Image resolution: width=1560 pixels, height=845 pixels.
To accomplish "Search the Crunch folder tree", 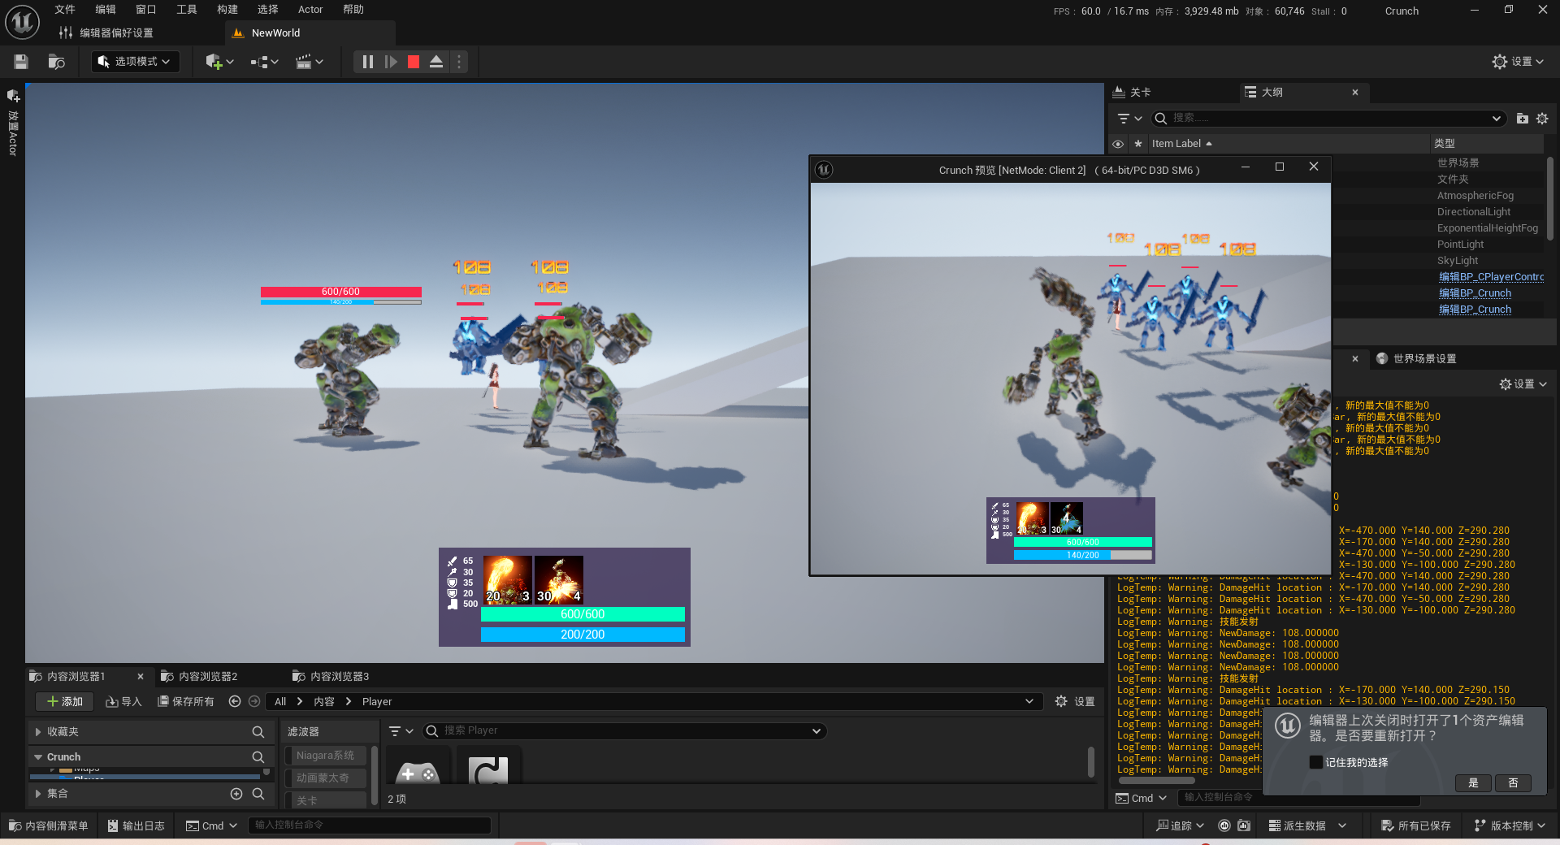I will [x=258, y=757].
